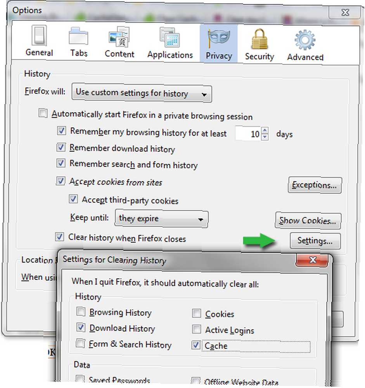Increase history days with up arrow

pos(265,130)
